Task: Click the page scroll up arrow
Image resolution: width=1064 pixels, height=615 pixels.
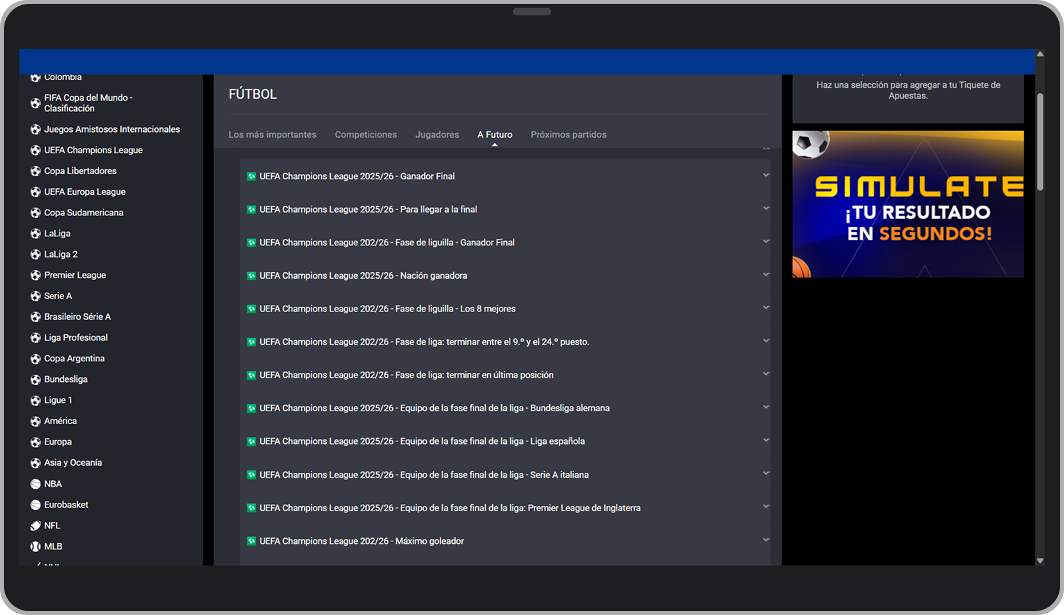Action: [1040, 54]
